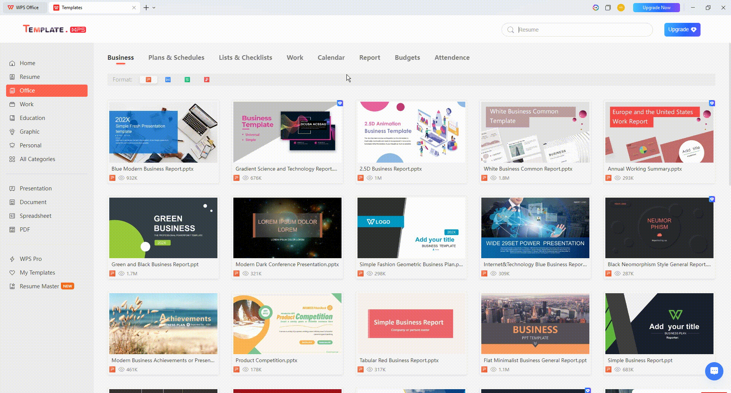Open the user account avatar

coord(621,8)
